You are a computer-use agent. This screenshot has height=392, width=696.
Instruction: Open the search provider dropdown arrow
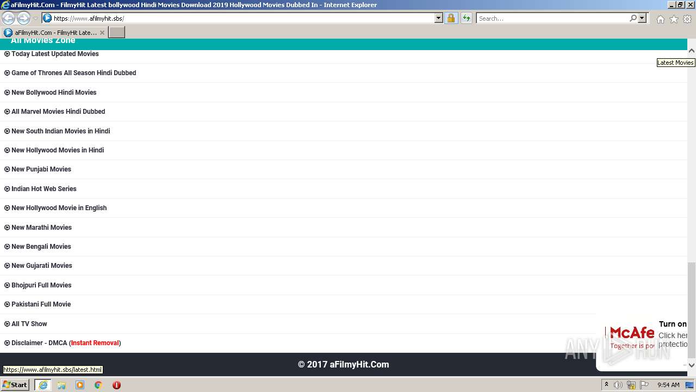coord(642,19)
